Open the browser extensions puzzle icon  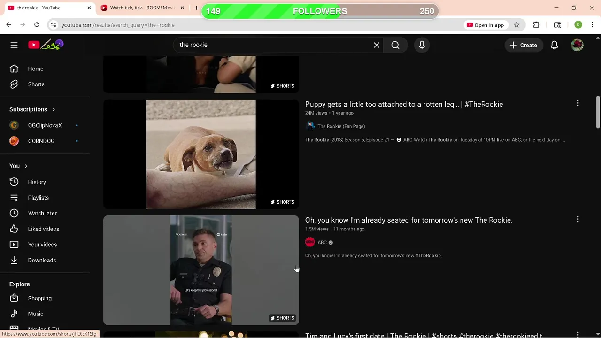click(536, 25)
